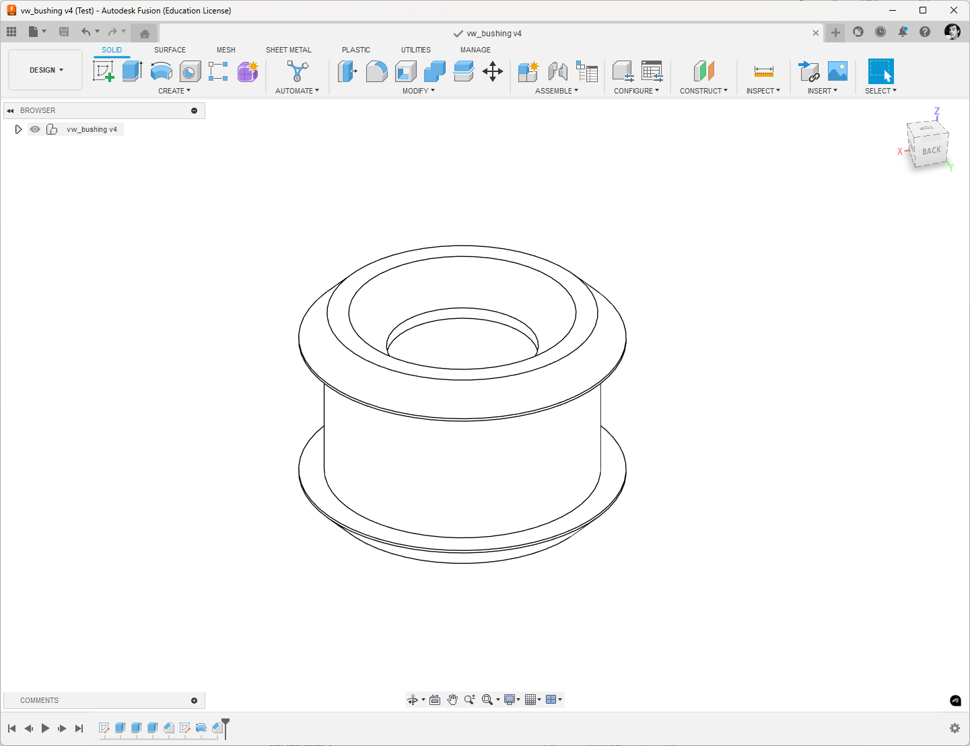Click the first sketch feature in timeline
970x746 pixels.
click(x=104, y=728)
